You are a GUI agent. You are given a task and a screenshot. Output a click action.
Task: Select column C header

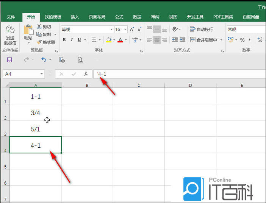click(139, 85)
